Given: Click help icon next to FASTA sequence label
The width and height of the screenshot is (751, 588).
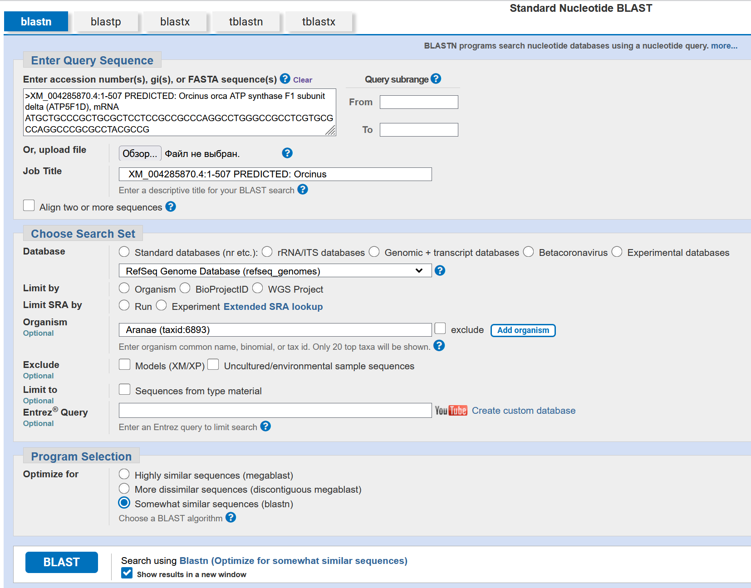Looking at the screenshot, I should pyautogui.click(x=285, y=78).
